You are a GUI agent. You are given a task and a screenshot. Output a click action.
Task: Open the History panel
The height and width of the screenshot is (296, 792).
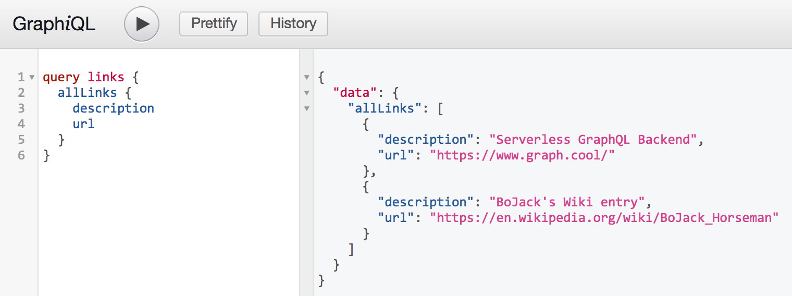pos(293,24)
